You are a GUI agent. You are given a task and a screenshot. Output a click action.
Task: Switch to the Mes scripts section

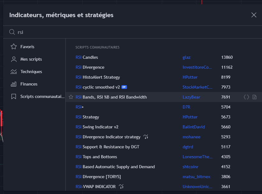[x=30, y=59]
